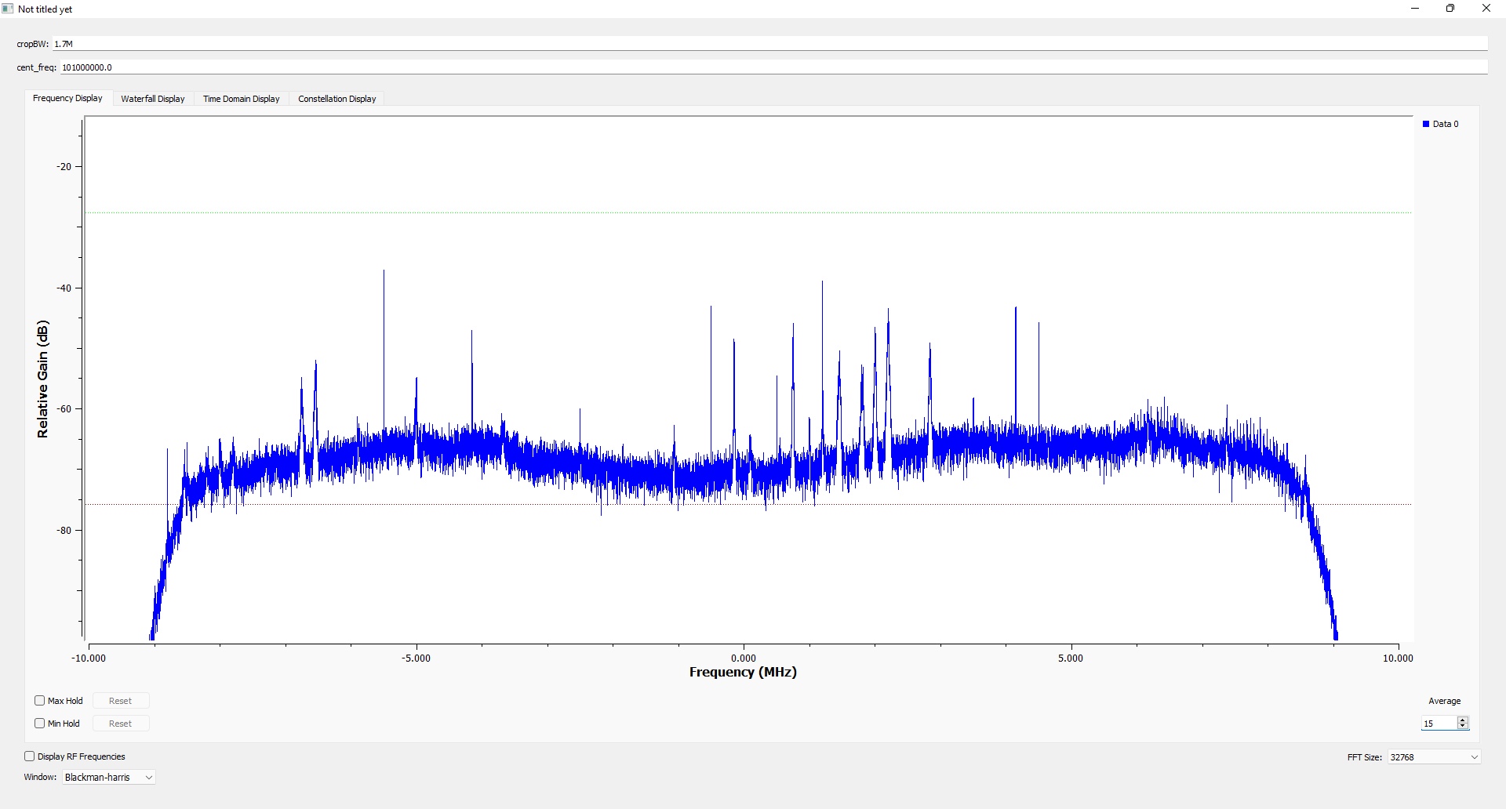Viewport: 1506px width, 809px height.
Task: Maximize or restore the window
Action: (x=1450, y=9)
